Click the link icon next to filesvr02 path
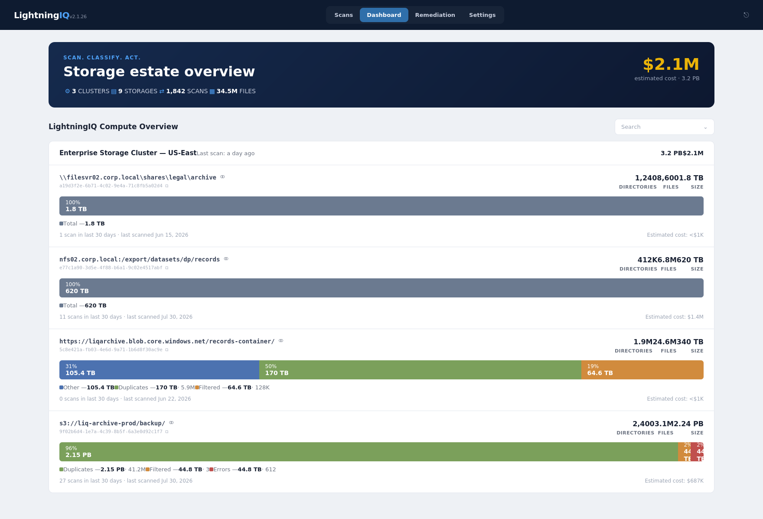This screenshot has width=763, height=519. [x=222, y=177]
